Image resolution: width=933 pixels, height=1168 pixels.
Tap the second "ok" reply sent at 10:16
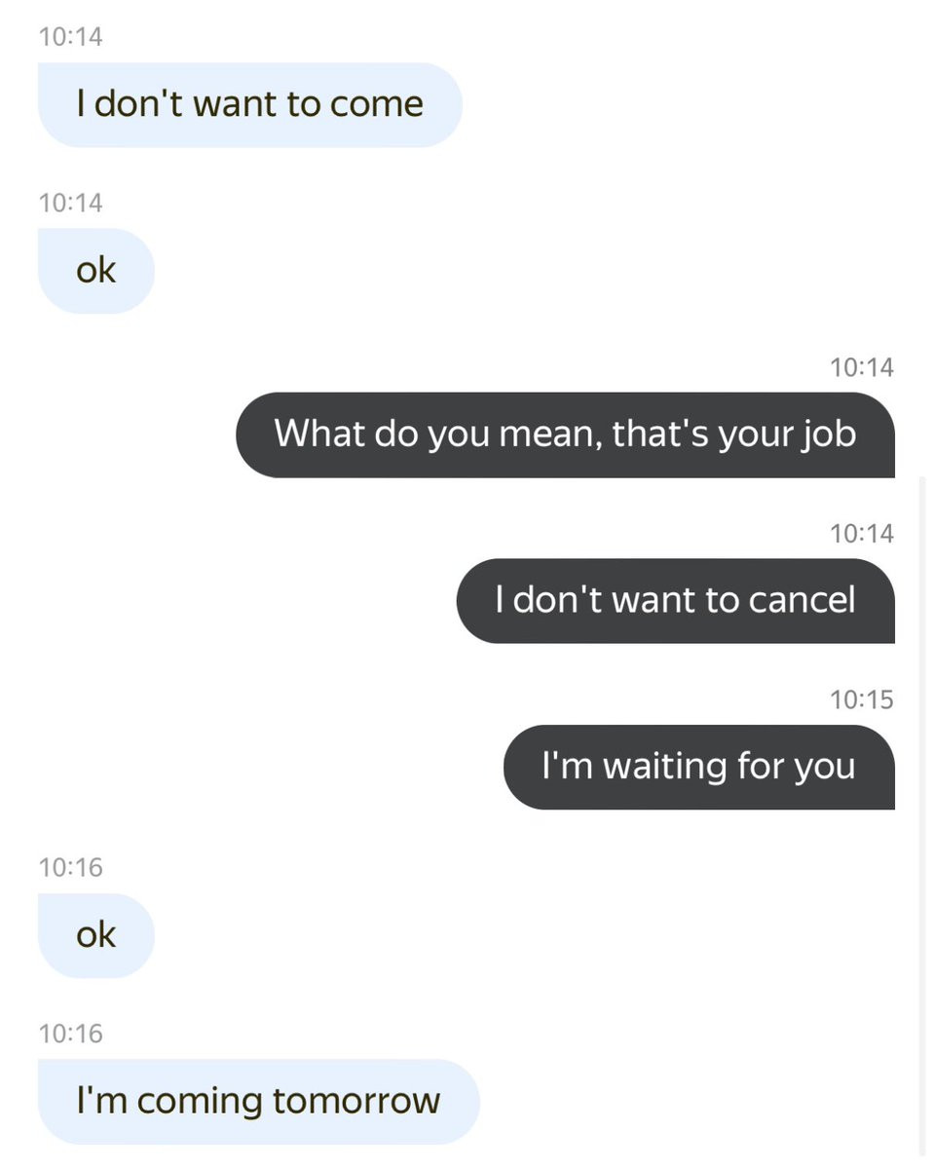(x=95, y=935)
